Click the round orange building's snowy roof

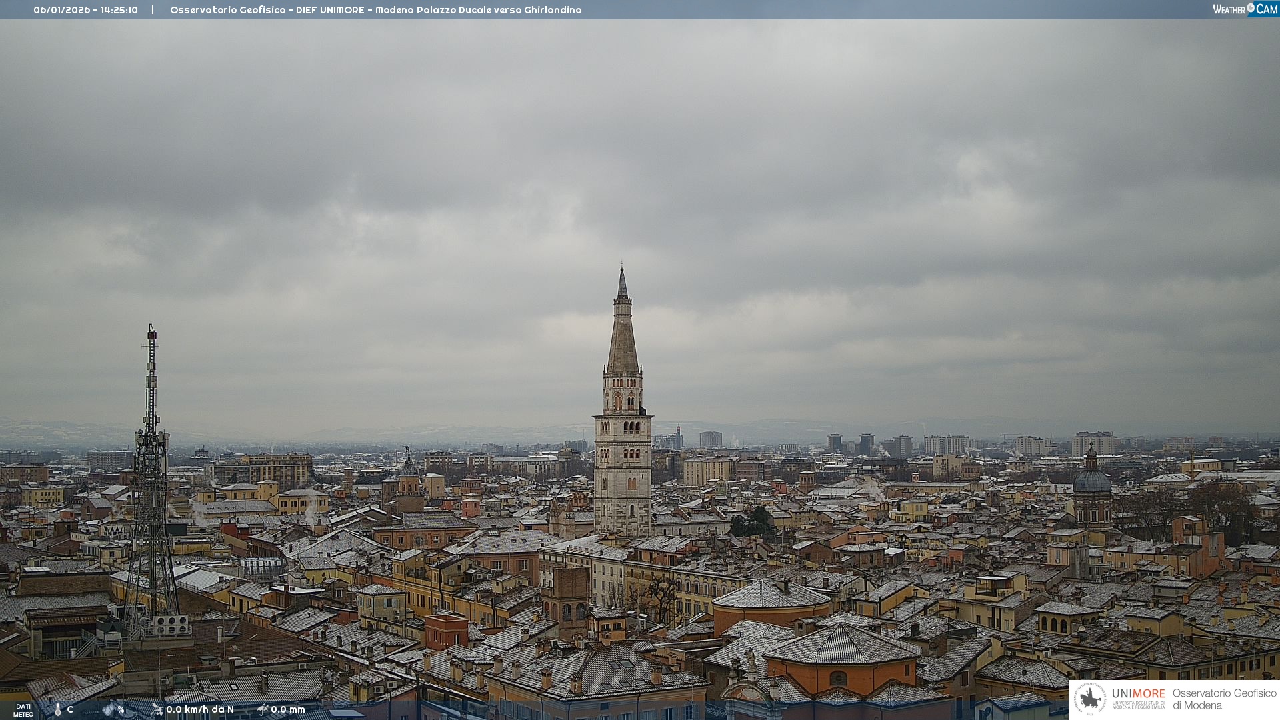pyautogui.click(x=771, y=595)
